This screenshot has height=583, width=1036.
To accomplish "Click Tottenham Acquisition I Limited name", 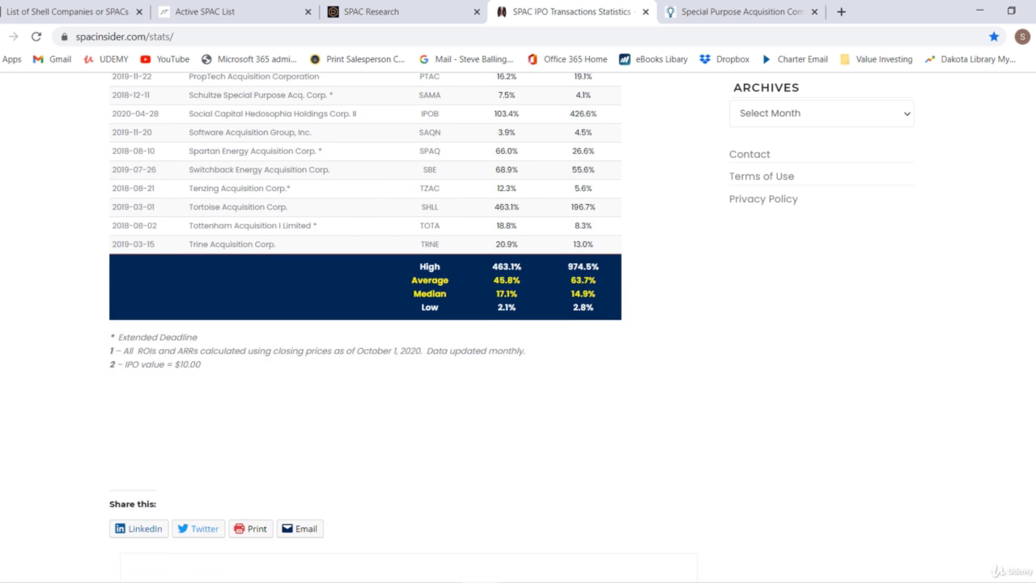I will 253,225.
